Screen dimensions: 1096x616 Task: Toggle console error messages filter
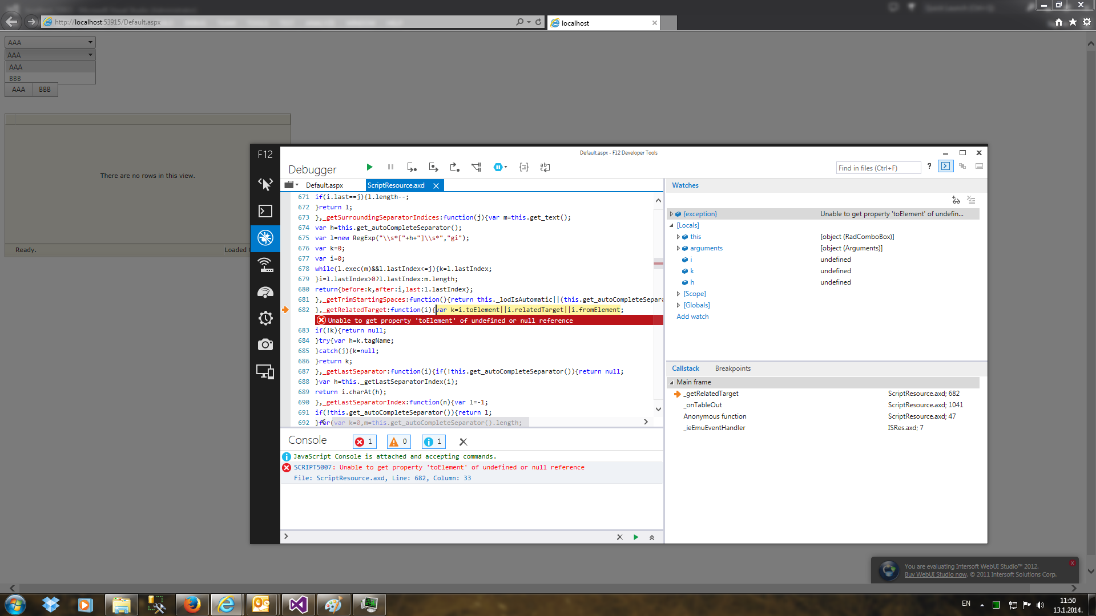(x=364, y=441)
